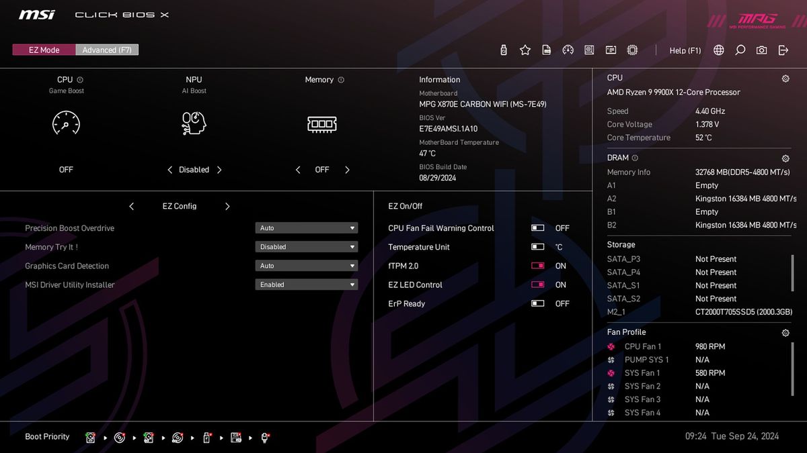Image resolution: width=807 pixels, height=453 pixels.
Task: Click AMD Ryzen 9 9900X processor name
Action: [x=673, y=93]
